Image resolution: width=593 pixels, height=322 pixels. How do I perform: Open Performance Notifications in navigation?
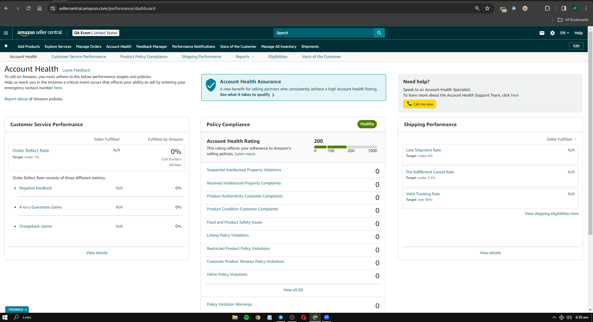point(194,47)
